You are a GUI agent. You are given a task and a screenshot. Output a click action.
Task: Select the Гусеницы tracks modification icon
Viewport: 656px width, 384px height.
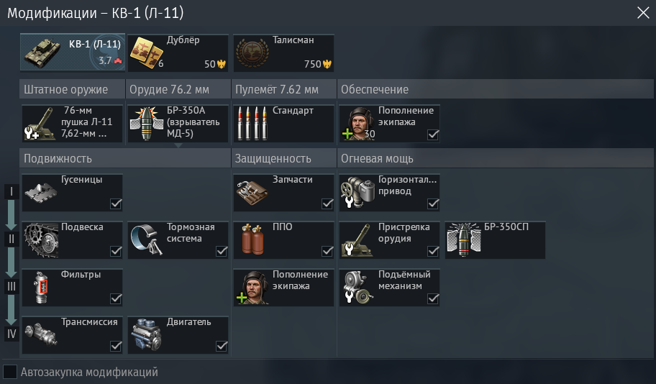41,193
